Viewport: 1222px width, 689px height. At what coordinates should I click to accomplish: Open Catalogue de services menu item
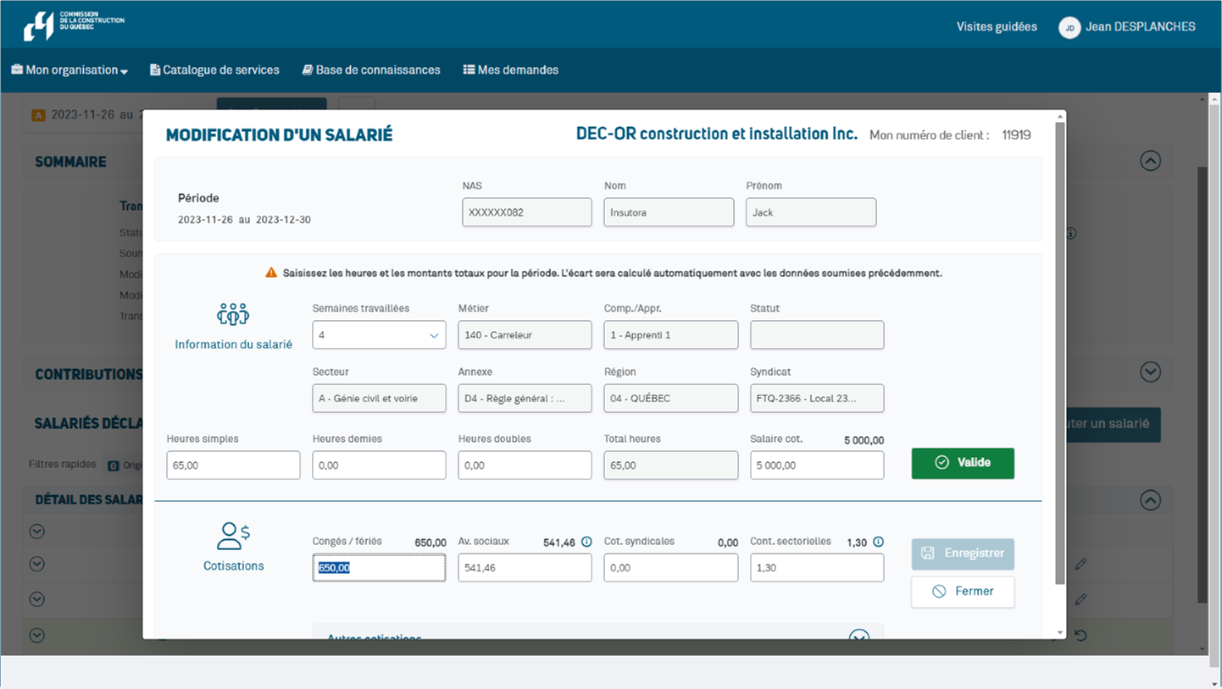[214, 70]
